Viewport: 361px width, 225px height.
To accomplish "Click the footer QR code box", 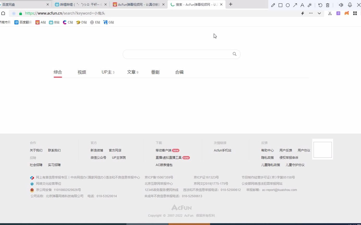I will point(323,149).
